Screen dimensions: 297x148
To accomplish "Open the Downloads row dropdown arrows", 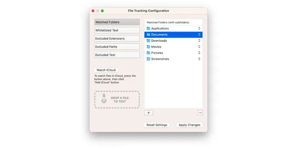I will point(199,41).
